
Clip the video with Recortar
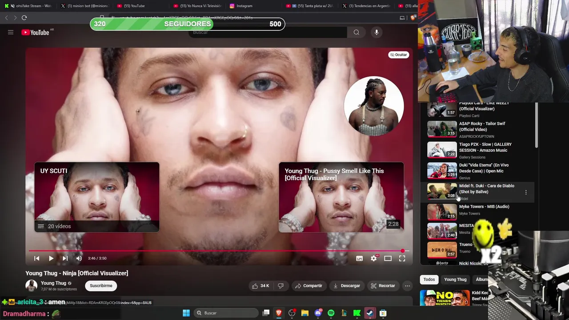pyautogui.click(x=383, y=286)
